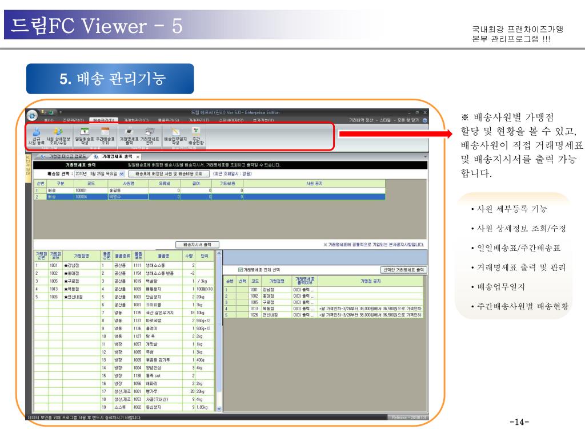Select employee row with code 100001

210,190
